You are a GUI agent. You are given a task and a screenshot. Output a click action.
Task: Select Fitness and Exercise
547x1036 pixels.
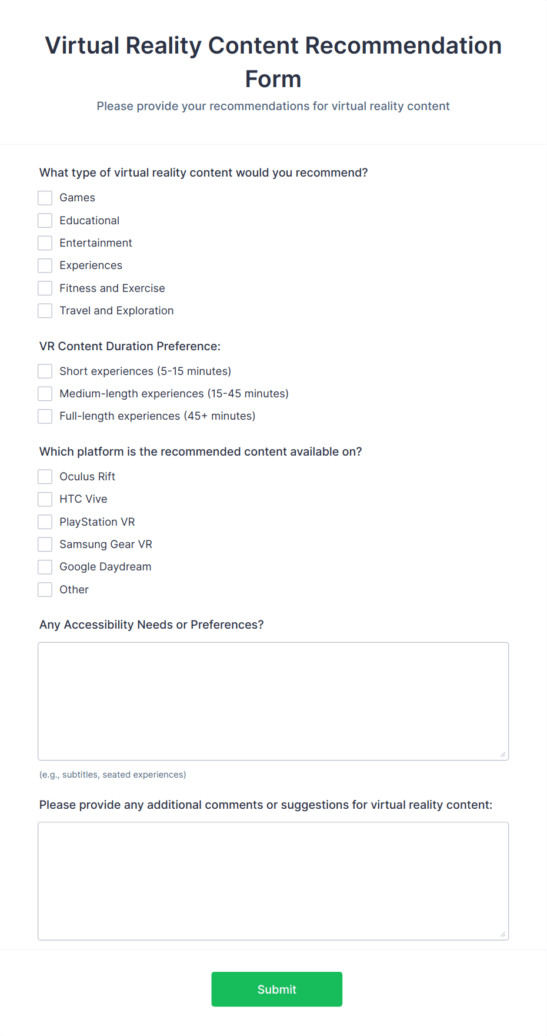click(45, 288)
